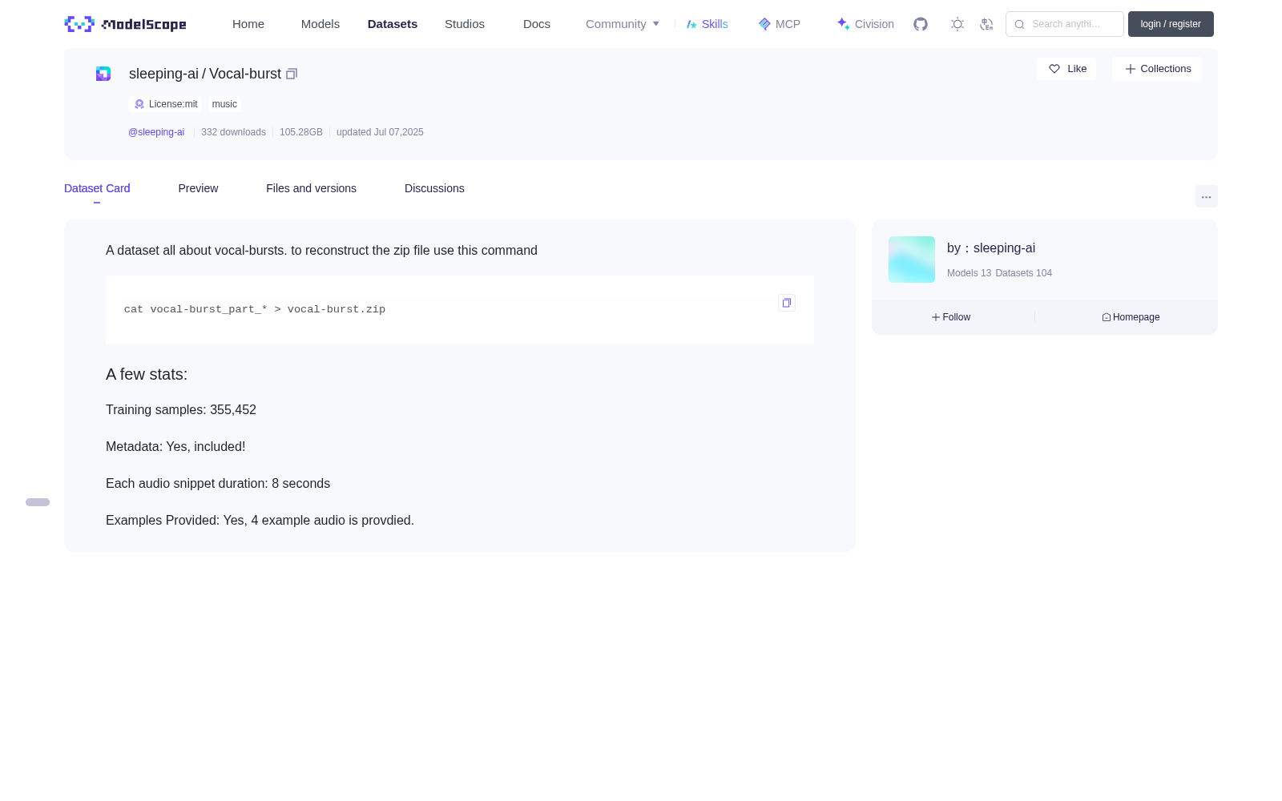The image size is (1282, 801).
Task: Click the search magnifier icon
Action: coord(1019,24)
